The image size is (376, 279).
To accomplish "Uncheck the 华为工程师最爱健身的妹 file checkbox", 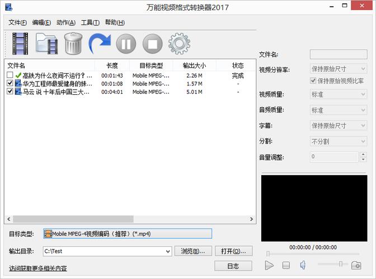I will click(x=10, y=84).
